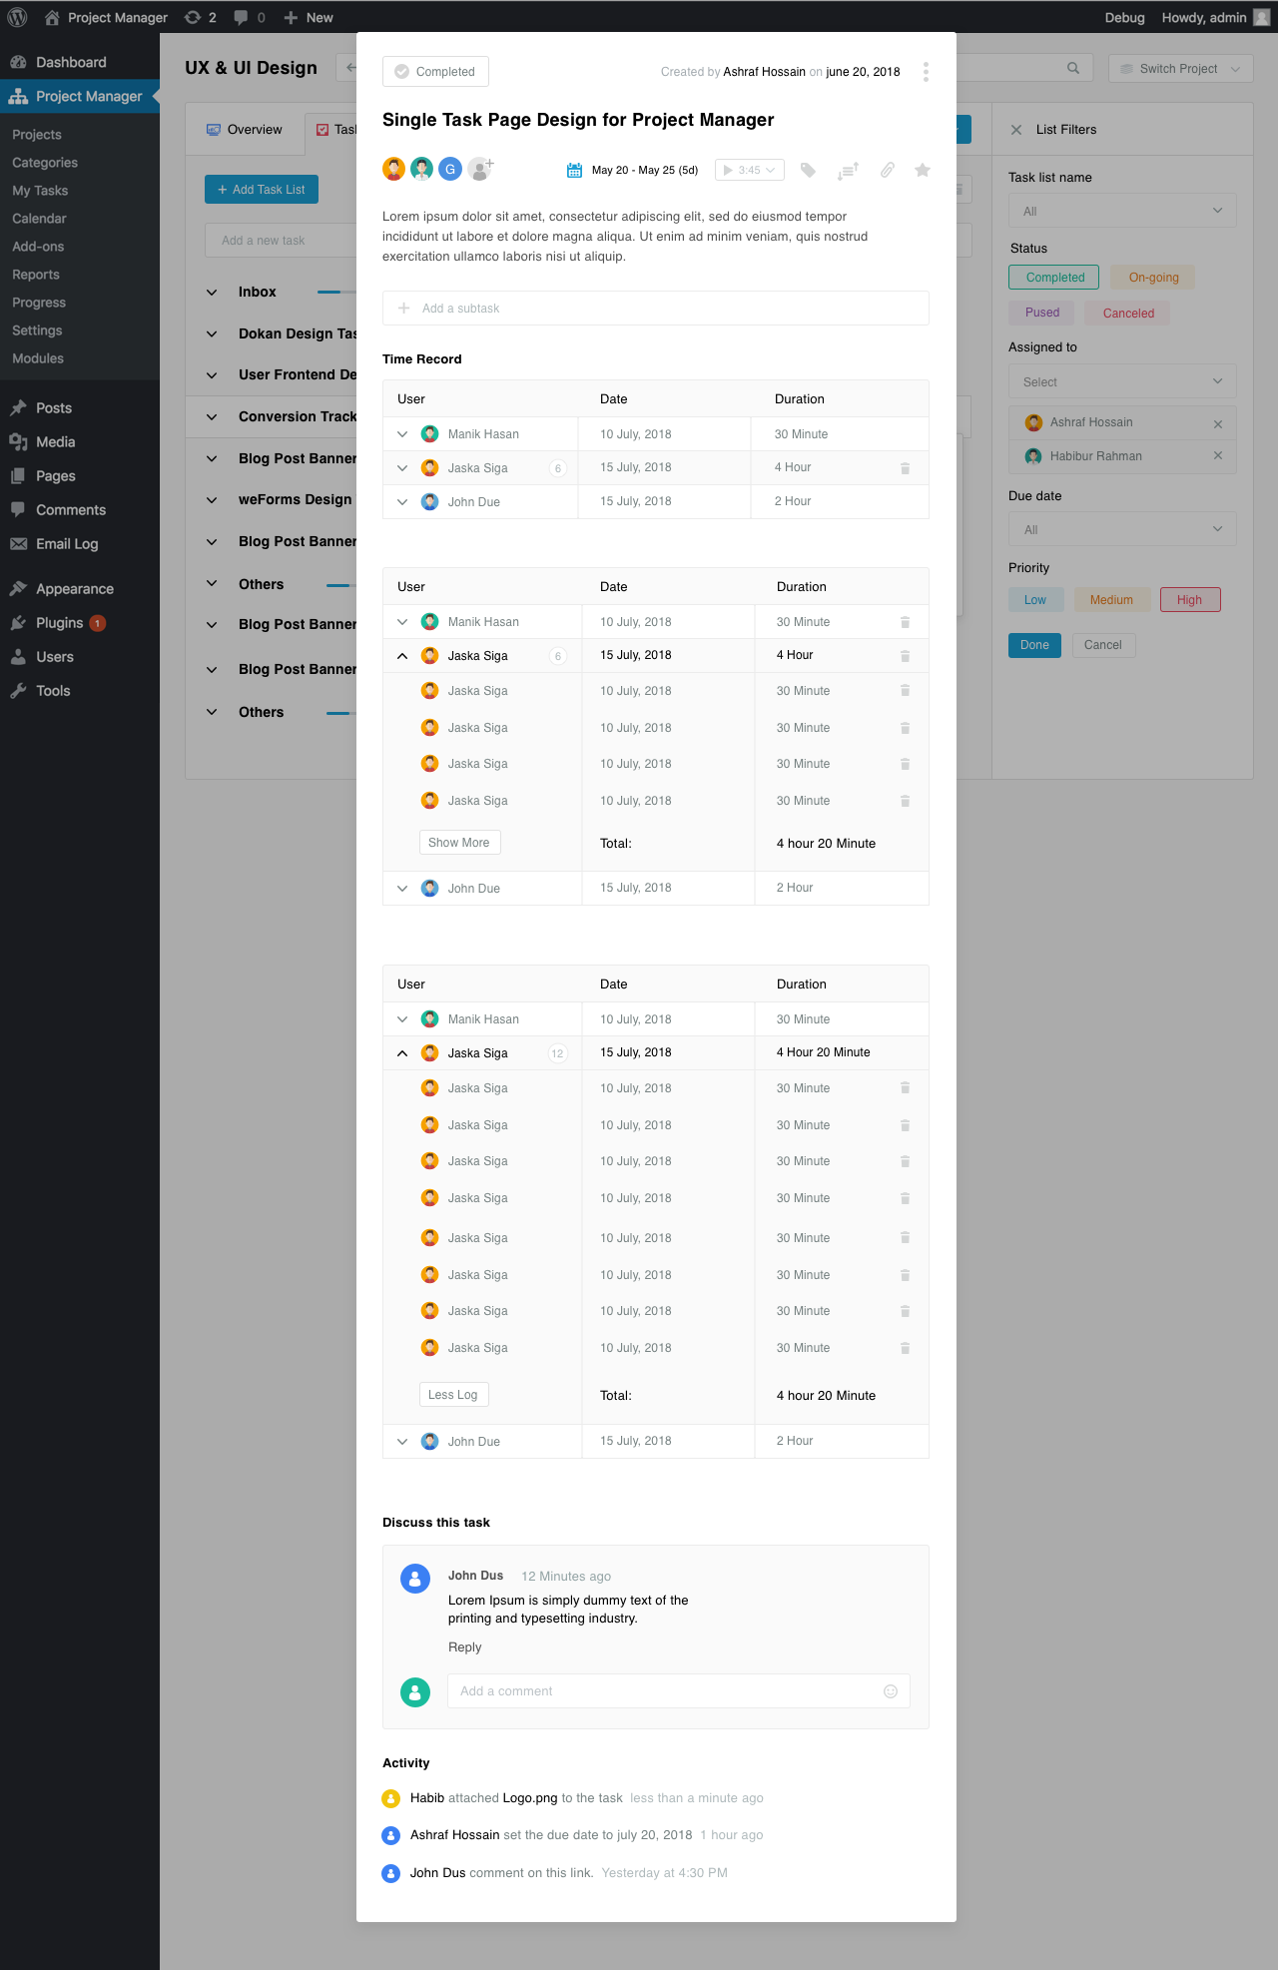Toggle the Completed status filter

point(1053,278)
